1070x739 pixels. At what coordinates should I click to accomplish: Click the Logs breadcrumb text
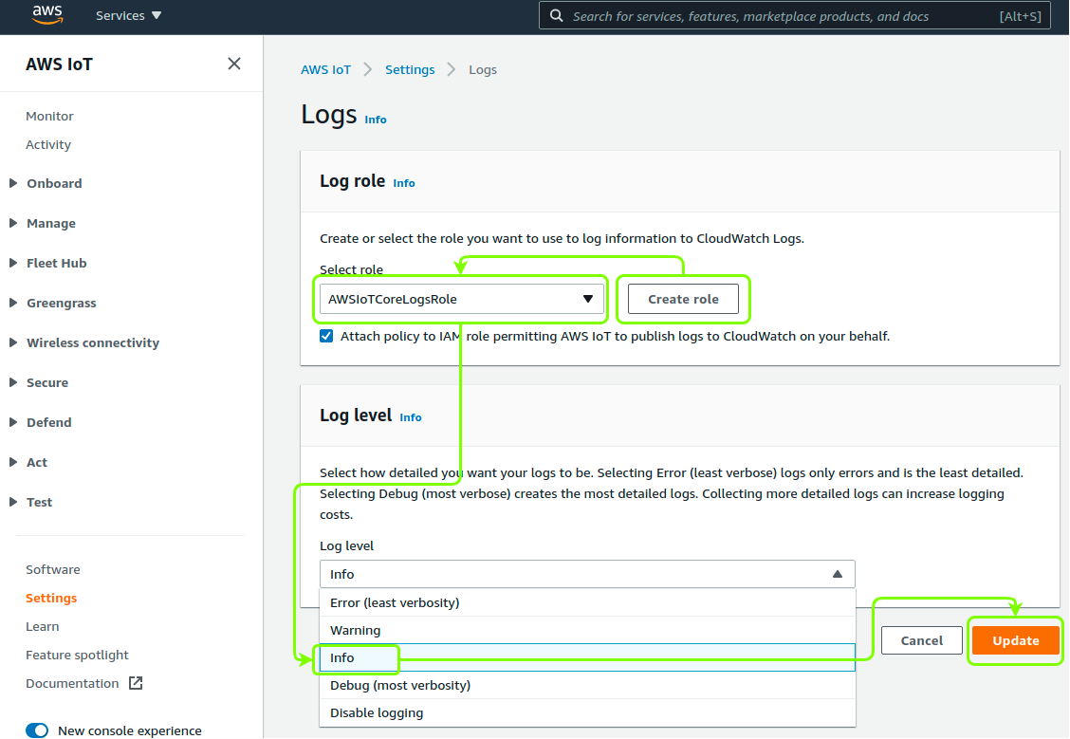point(483,69)
